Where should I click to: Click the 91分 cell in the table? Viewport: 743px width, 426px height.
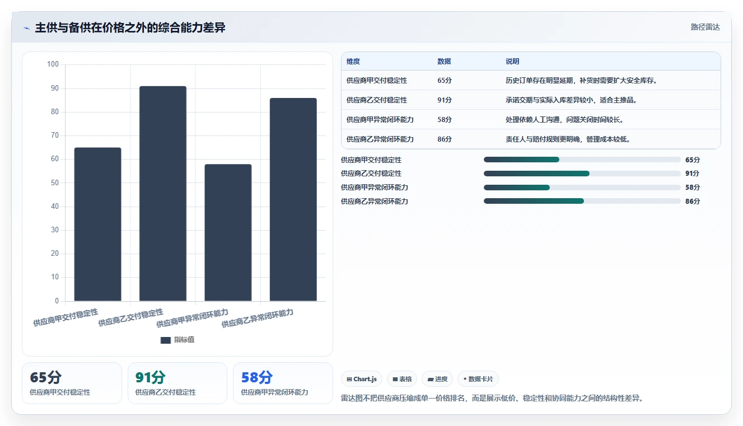(445, 100)
